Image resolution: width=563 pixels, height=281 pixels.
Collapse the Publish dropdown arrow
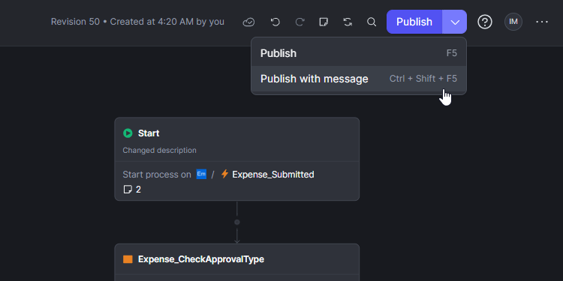click(x=455, y=22)
